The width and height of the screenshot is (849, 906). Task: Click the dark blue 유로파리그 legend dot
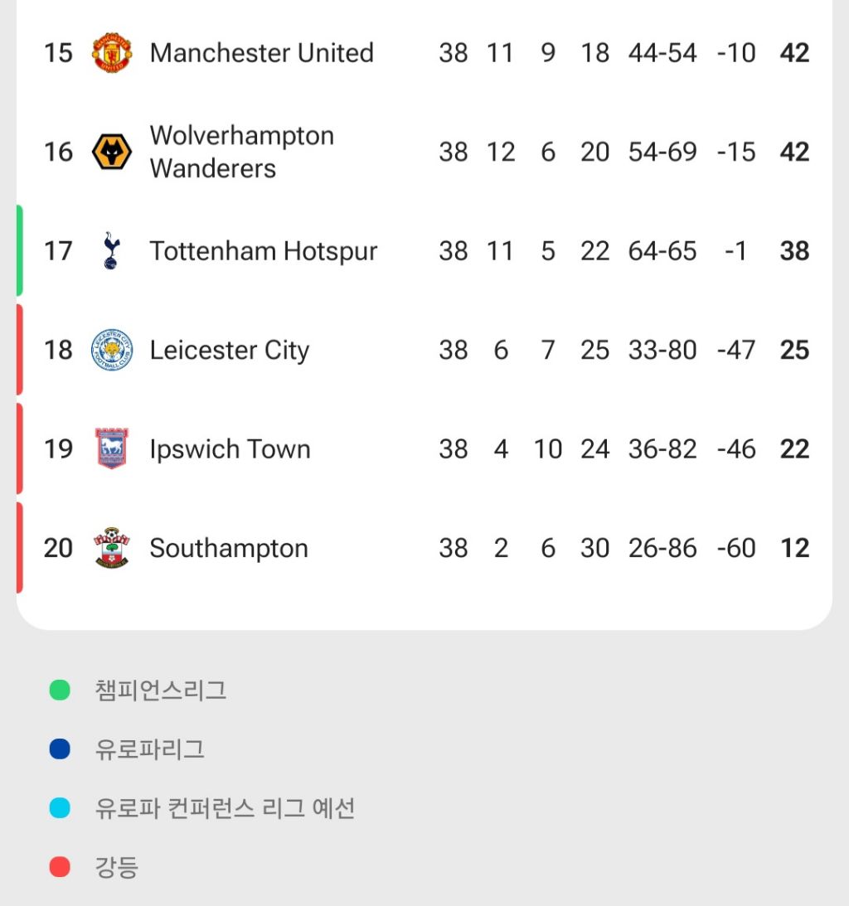pyautogui.click(x=60, y=749)
